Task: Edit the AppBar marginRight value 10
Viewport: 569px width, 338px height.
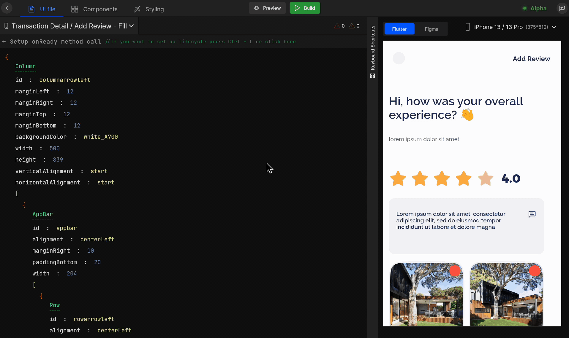Action: click(x=91, y=251)
